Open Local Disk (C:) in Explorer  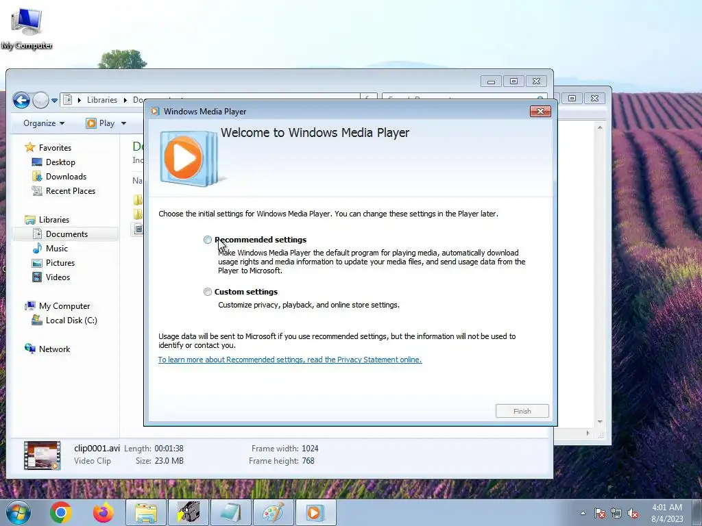(71, 321)
